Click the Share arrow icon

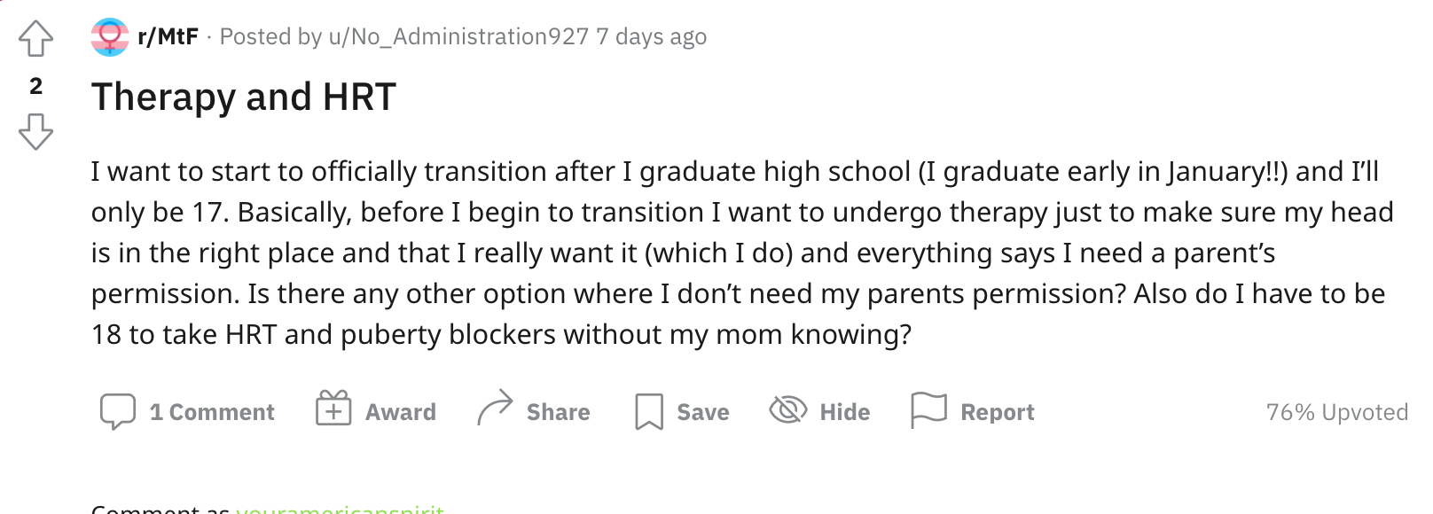(495, 409)
